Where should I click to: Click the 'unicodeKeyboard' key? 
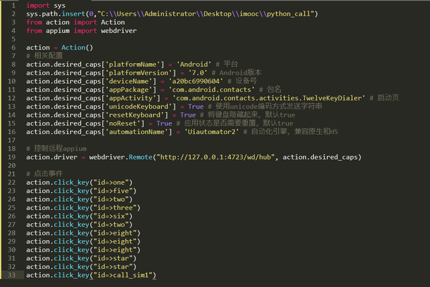point(138,107)
